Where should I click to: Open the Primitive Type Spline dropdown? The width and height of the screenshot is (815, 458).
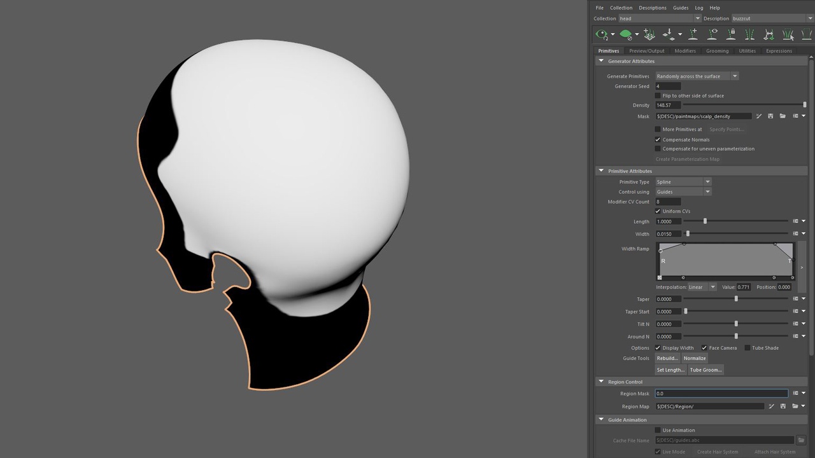pos(683,182)
